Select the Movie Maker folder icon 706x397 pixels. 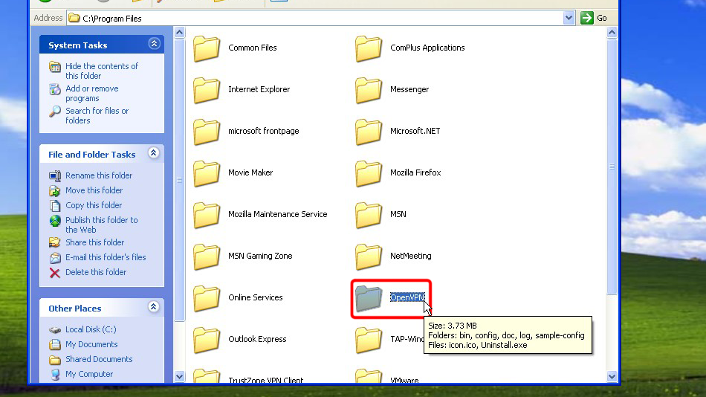click(x=207, y=173)
